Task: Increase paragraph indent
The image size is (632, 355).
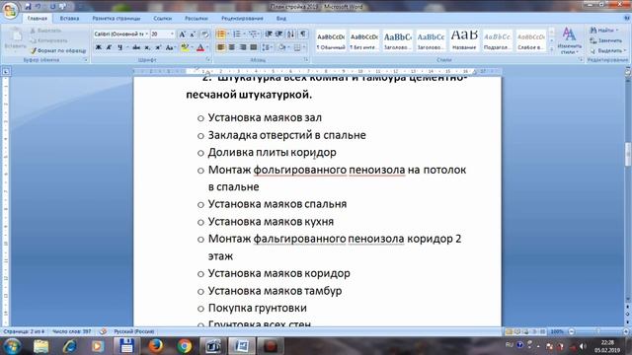Action: (x=278, y=35)
